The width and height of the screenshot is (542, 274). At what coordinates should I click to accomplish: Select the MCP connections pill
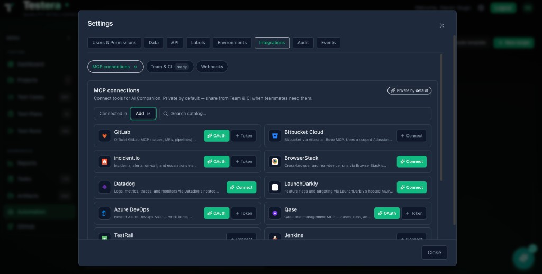click(x=115, y=67)
